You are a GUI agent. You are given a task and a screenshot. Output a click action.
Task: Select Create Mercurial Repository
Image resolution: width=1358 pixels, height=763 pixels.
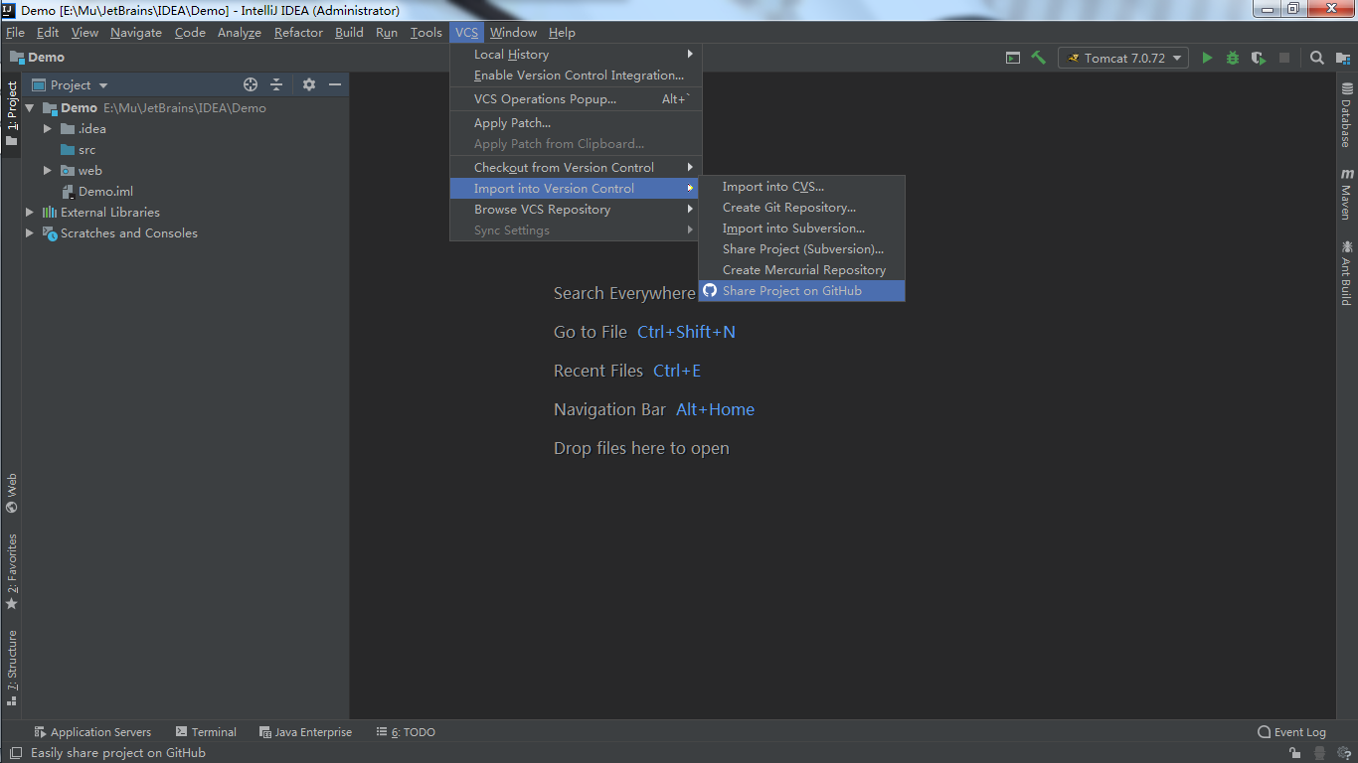[801, 270]
